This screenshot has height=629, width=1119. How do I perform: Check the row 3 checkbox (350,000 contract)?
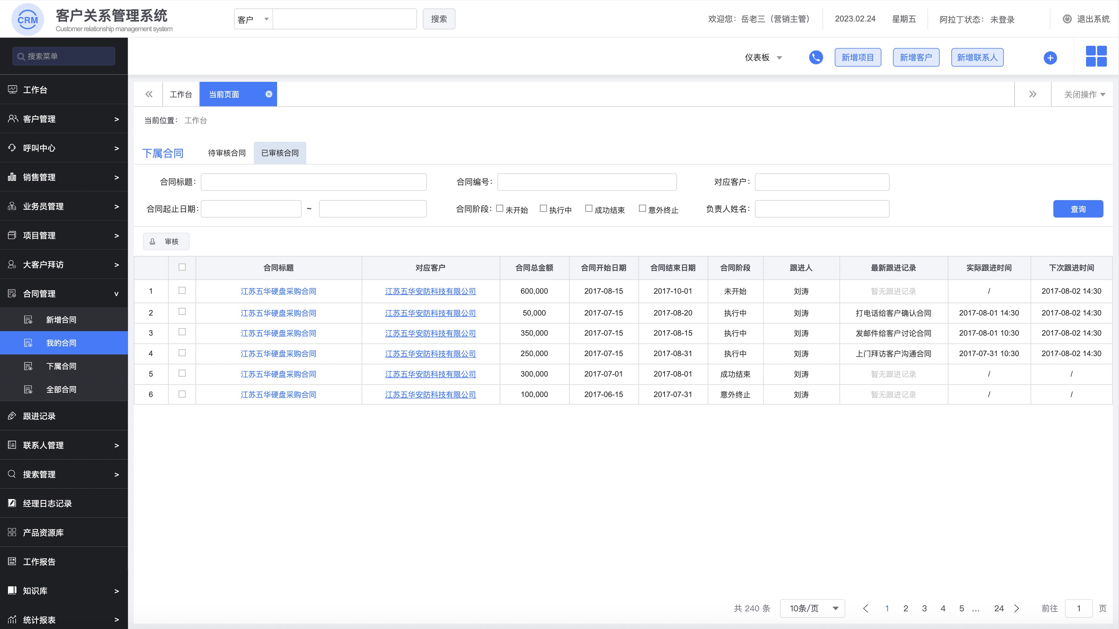(x=182, y=331)
